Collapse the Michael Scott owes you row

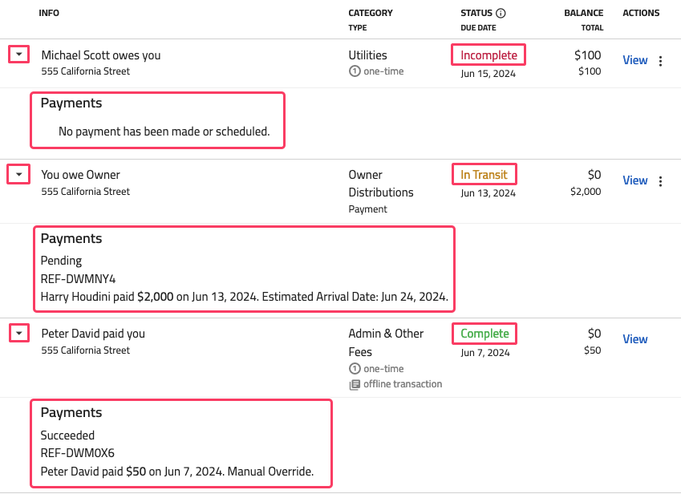pyautogui.click(x=19, y=55)
